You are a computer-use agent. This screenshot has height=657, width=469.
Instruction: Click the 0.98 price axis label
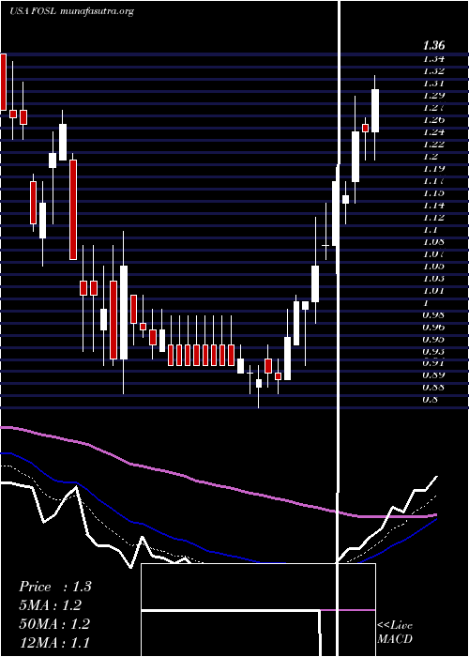click(434, 314)
